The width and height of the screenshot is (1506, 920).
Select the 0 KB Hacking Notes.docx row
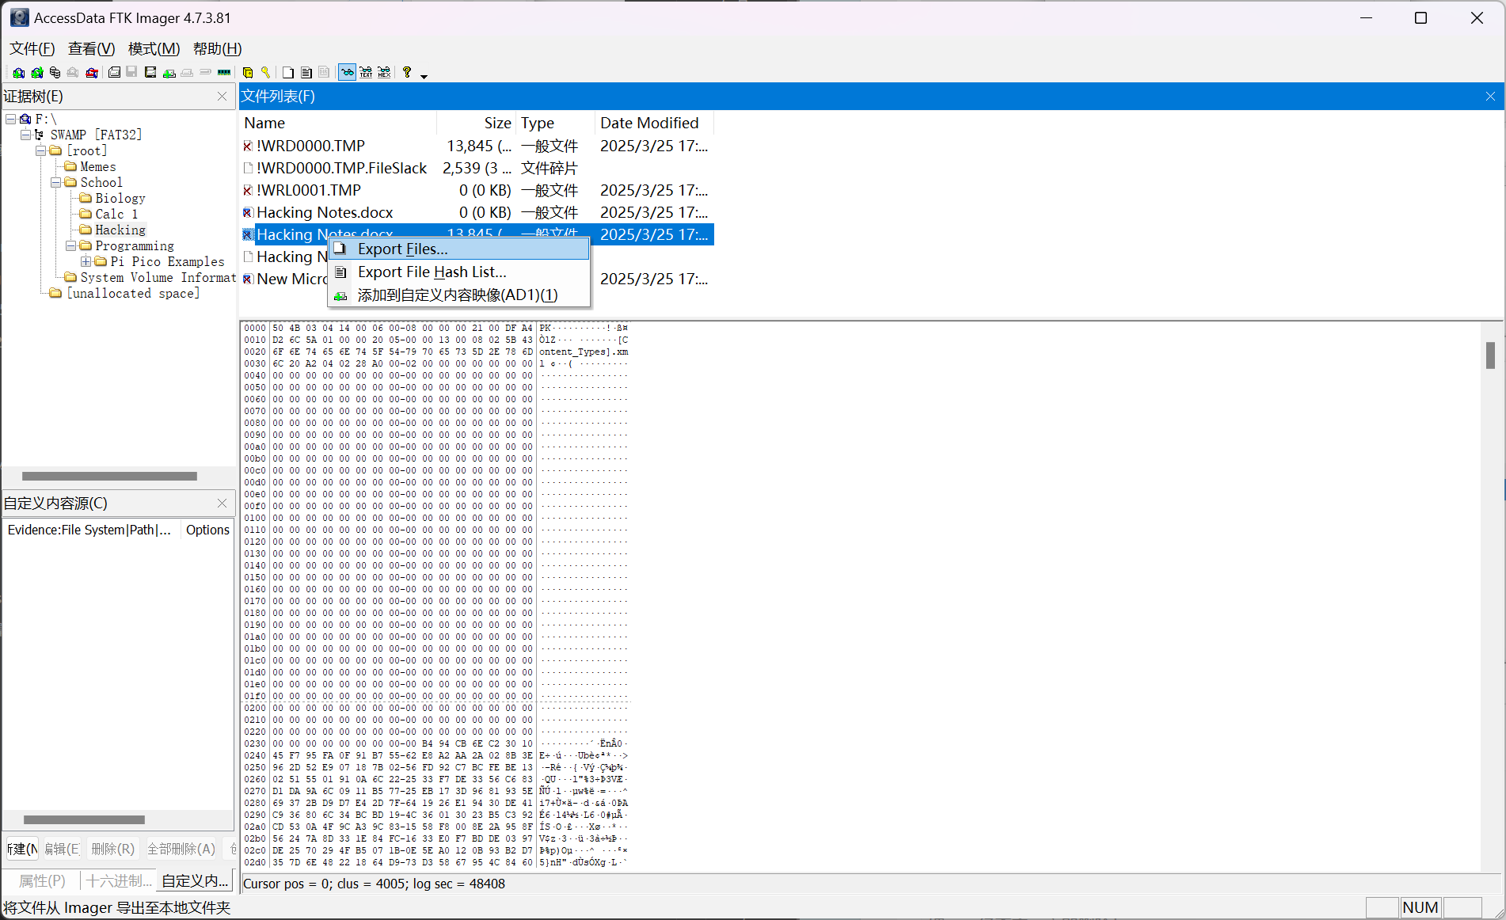[477, 212]
